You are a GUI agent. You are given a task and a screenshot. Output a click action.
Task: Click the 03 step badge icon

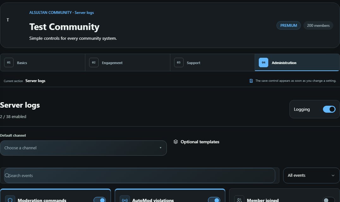tap(179, 62)
